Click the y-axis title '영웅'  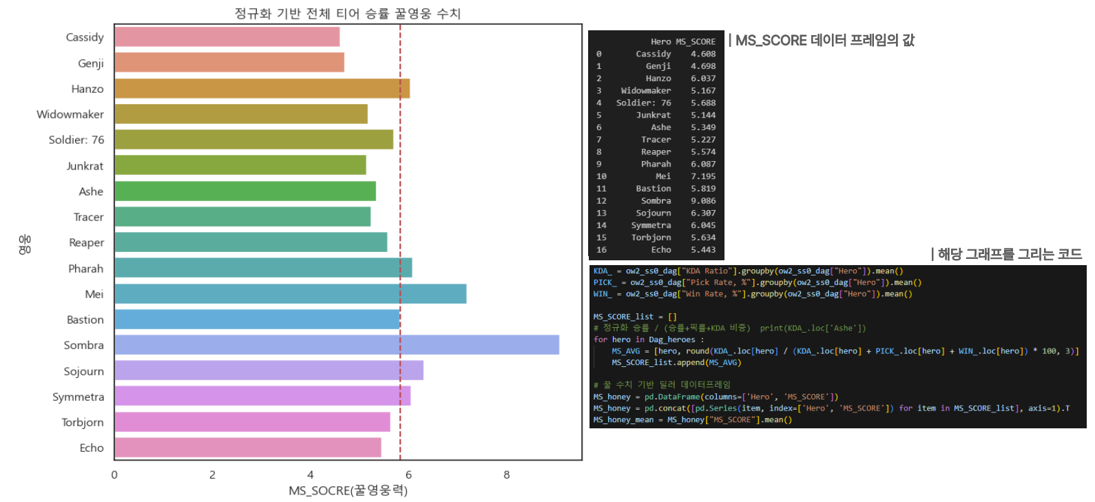[25, 244]
